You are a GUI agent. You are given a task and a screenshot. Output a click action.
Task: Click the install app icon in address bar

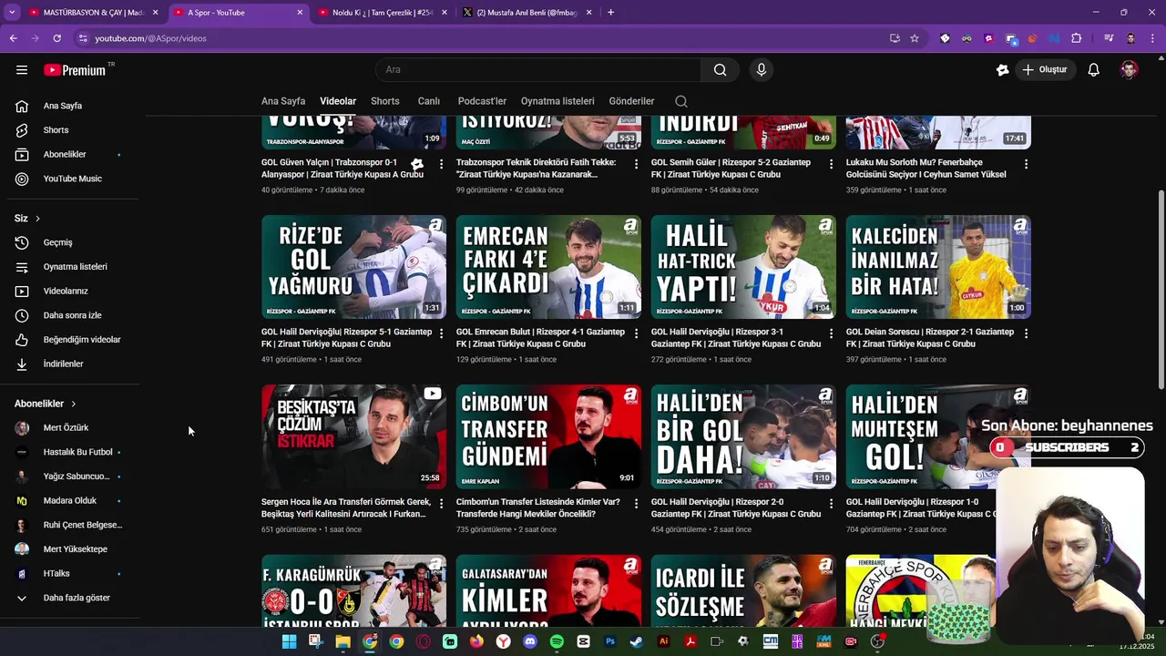pyautogui.click(x=895, y=38)
